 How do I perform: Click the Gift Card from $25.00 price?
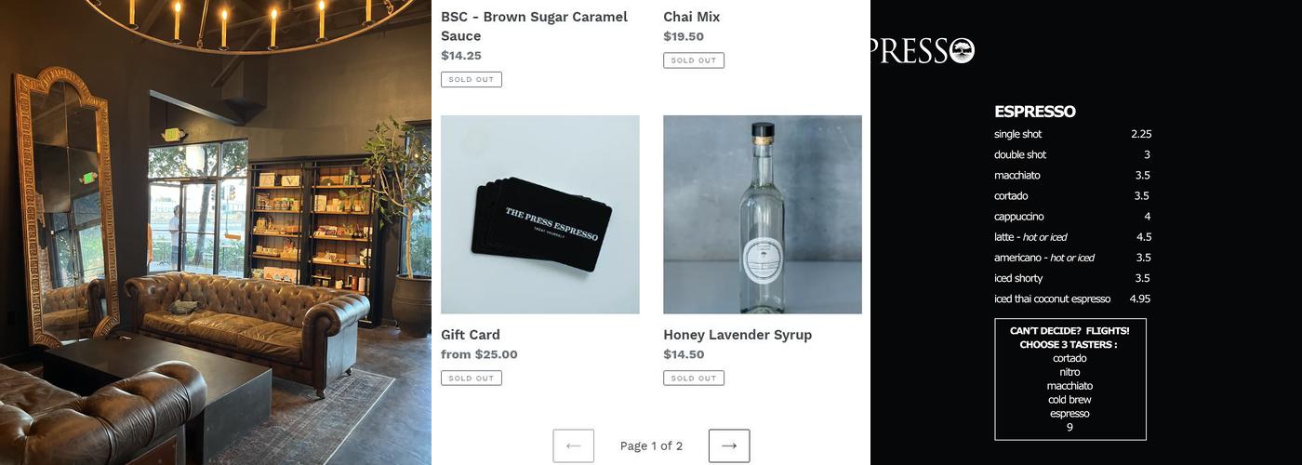[x=479, y=354]
